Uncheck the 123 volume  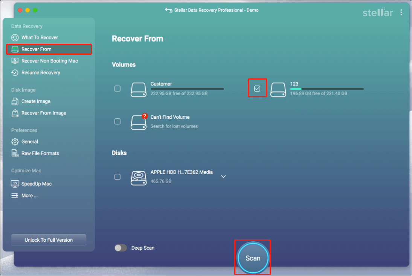coord(257,88)
